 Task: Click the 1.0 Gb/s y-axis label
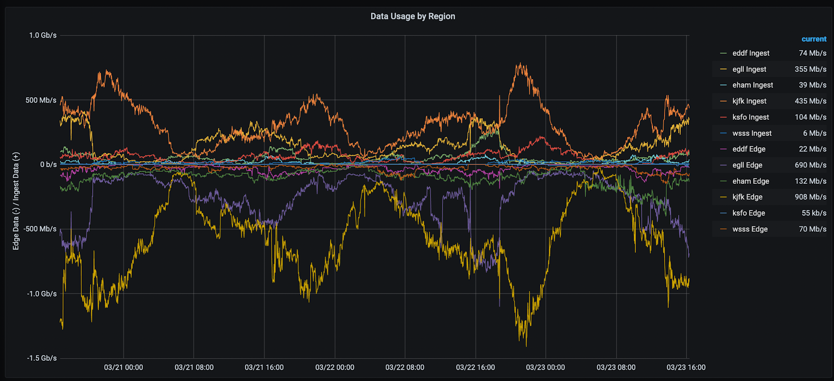(x=43, y=35)
